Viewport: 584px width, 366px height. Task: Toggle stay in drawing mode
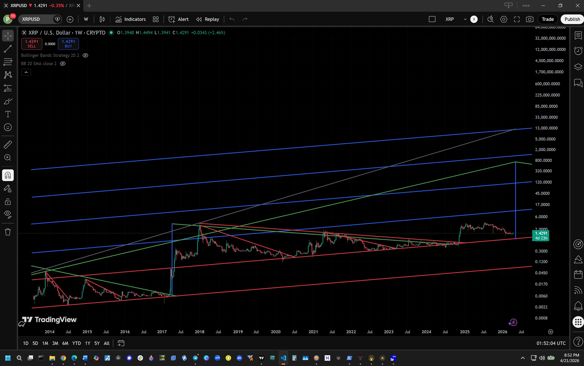pos(8,189)
